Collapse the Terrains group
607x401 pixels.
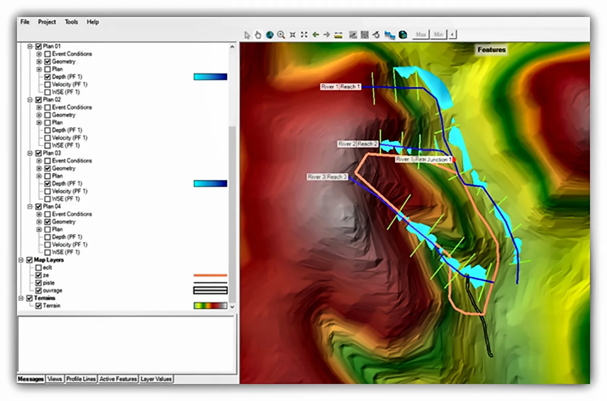[x=21, y=298]
